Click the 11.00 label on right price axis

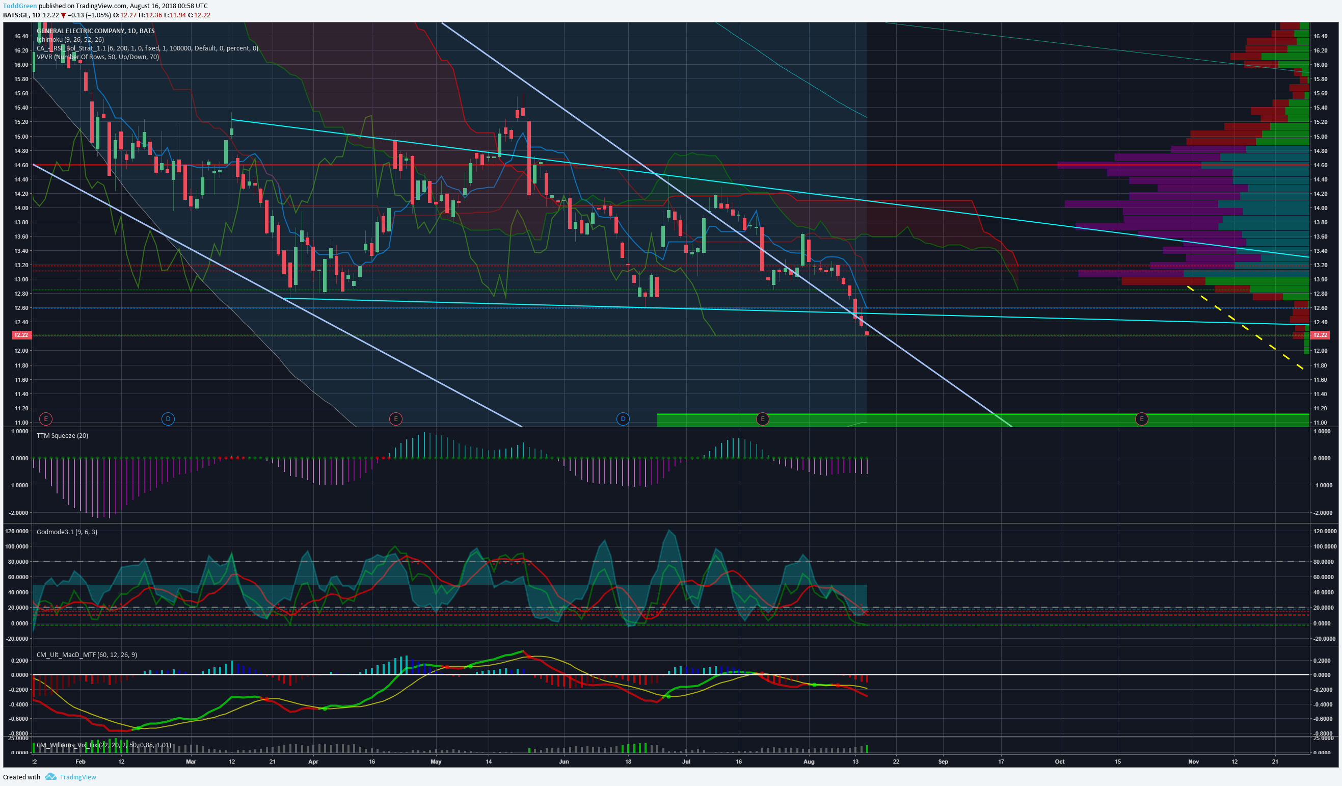(x=1320, y=423)
